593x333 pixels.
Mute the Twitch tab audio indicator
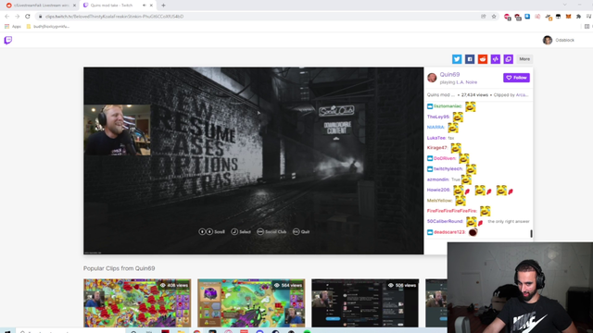(x=145, y=6)
